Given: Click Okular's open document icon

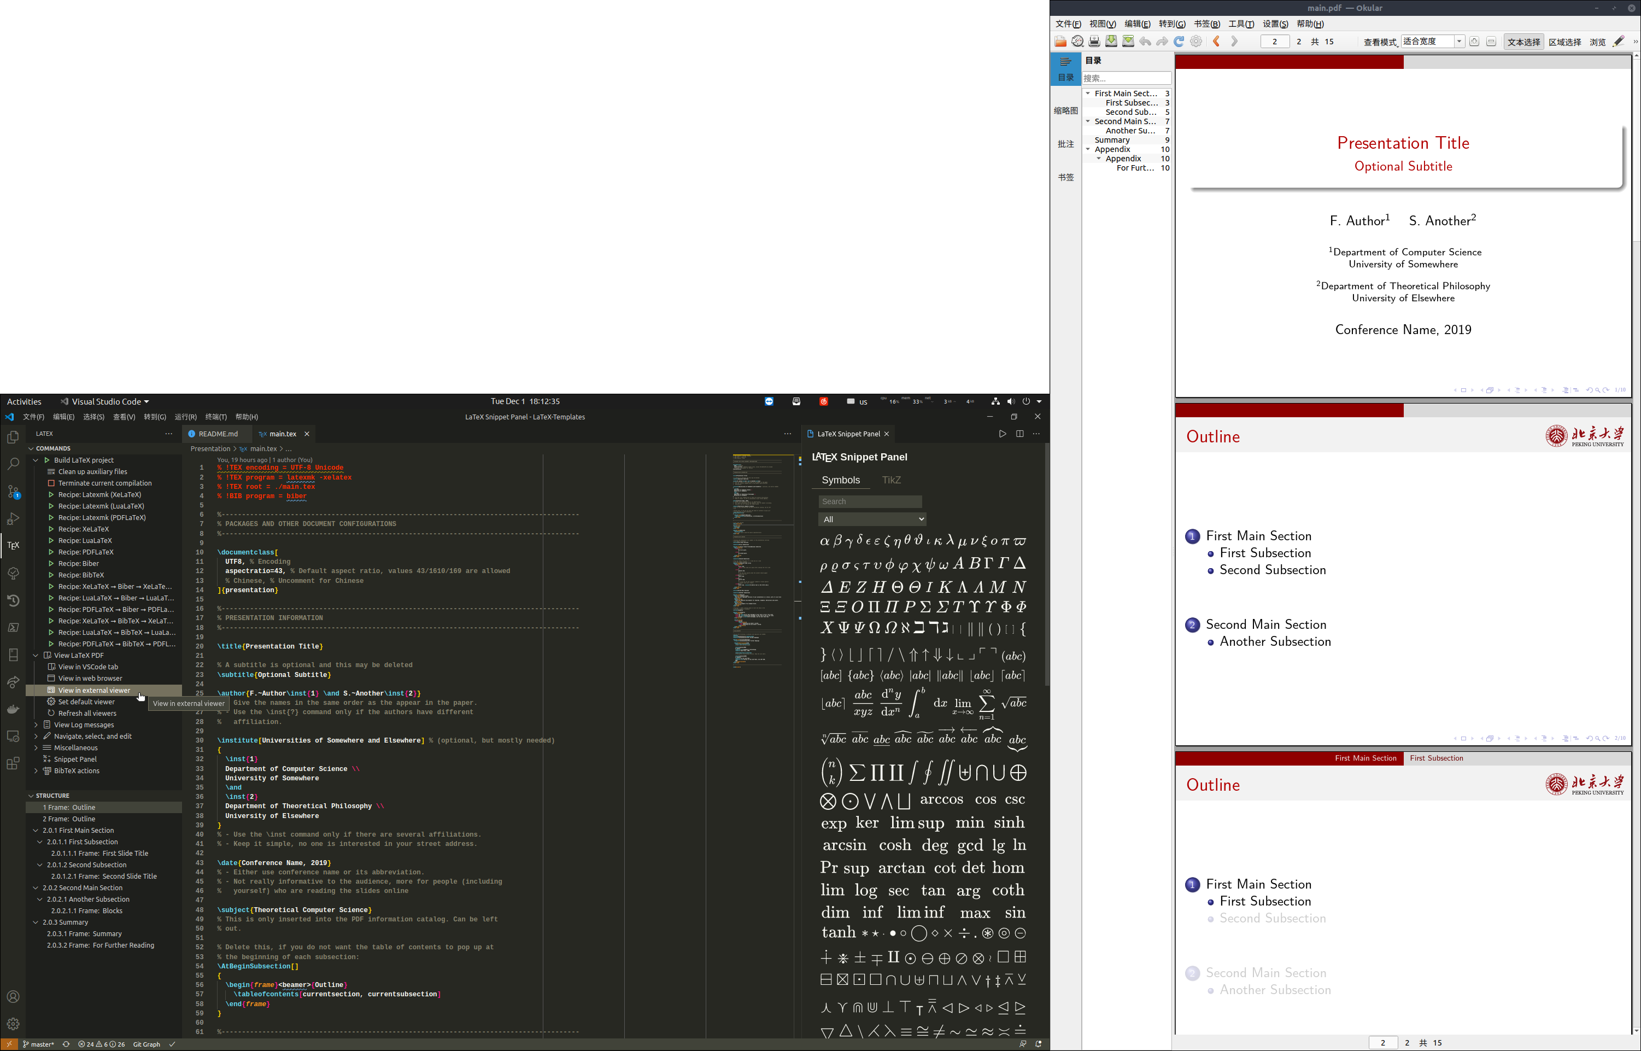Looking at the screenshot, I should point(1060,42).
